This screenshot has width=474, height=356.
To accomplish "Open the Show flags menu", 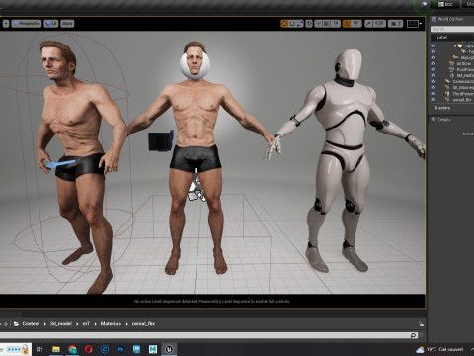I will pos(67,24).
